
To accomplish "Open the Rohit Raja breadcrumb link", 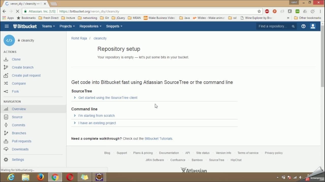I will [x=79, y=38].
